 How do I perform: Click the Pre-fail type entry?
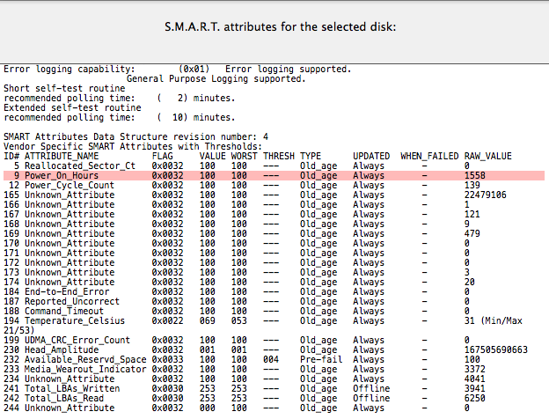pyautogui.click(x=321, y=359)
